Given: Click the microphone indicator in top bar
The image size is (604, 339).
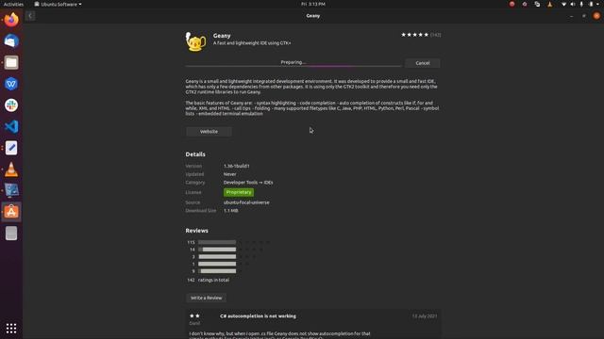Looking at the screenshot, I should pos(581,4).
